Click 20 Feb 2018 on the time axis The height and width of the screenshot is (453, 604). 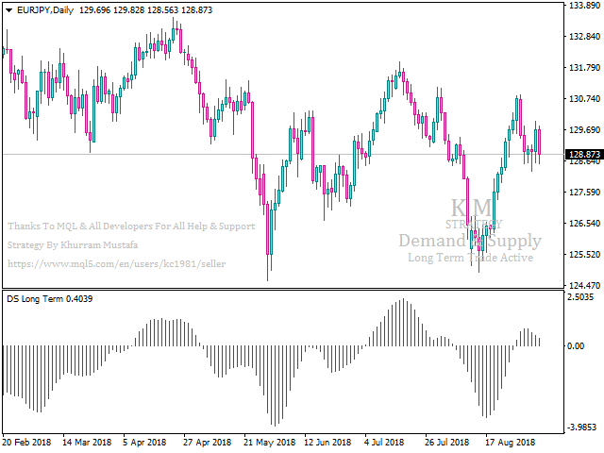(27, 442)
